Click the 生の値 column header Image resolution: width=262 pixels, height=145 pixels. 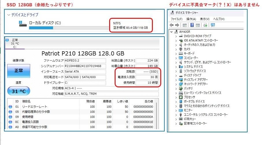click(x=149, y=101)
